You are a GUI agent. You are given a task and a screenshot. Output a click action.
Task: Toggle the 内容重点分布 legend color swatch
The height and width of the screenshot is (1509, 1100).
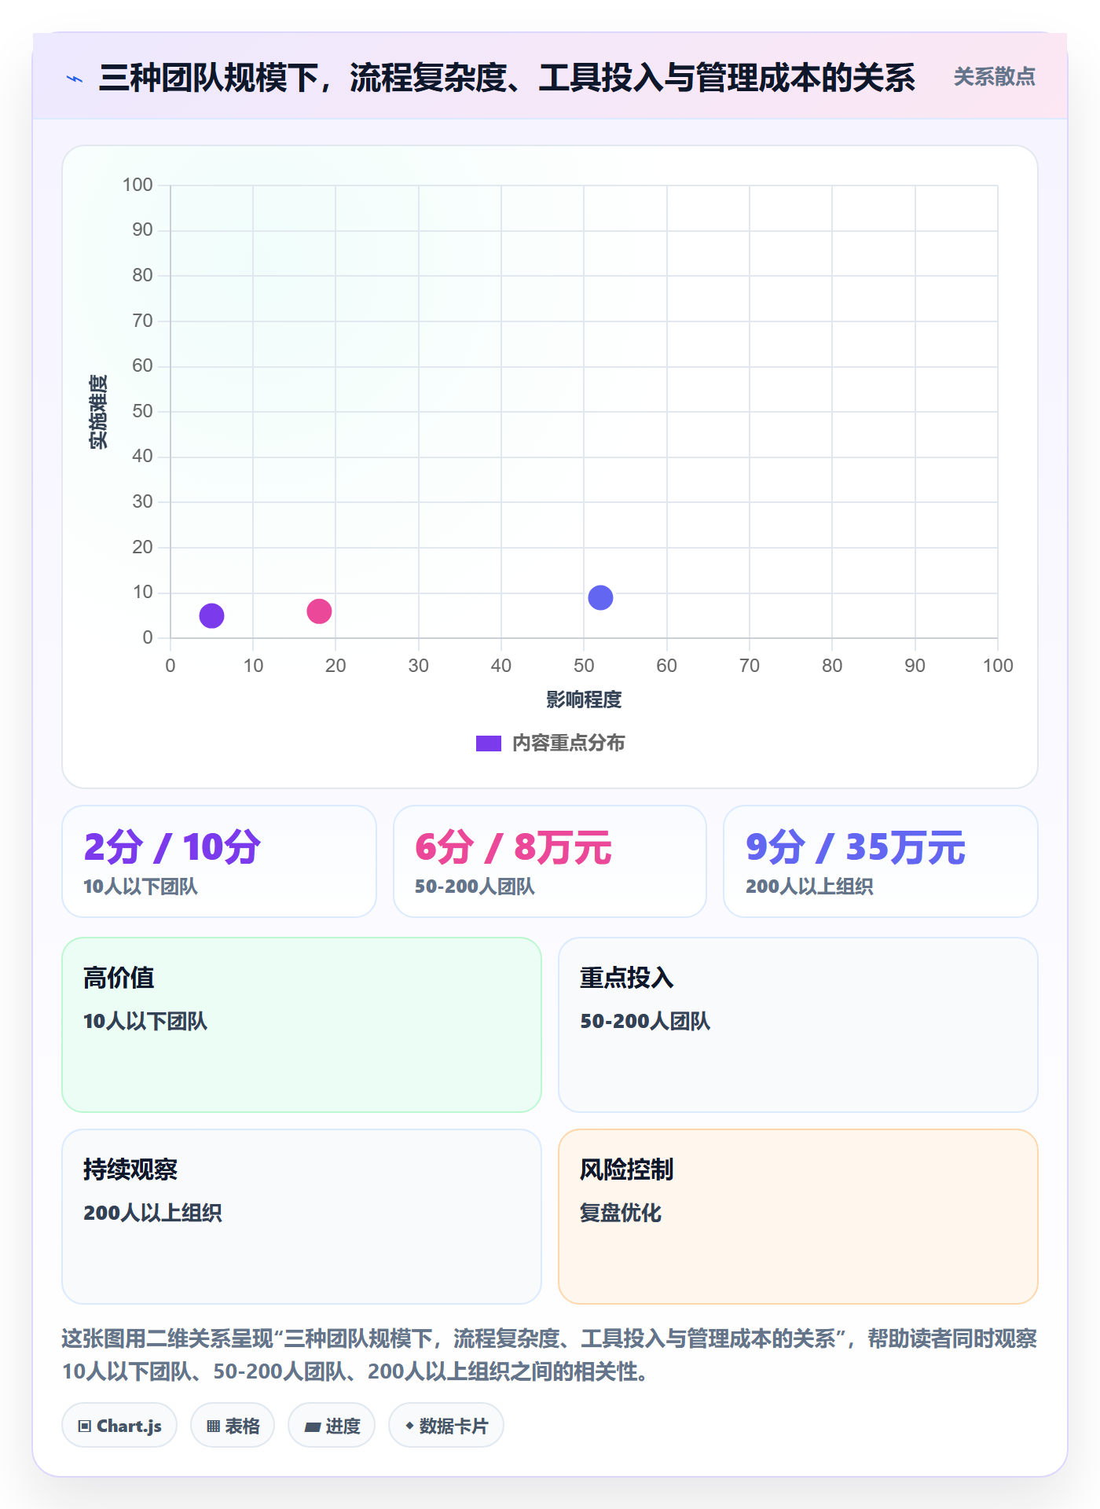pyautogui.click(x=488, y=743)
